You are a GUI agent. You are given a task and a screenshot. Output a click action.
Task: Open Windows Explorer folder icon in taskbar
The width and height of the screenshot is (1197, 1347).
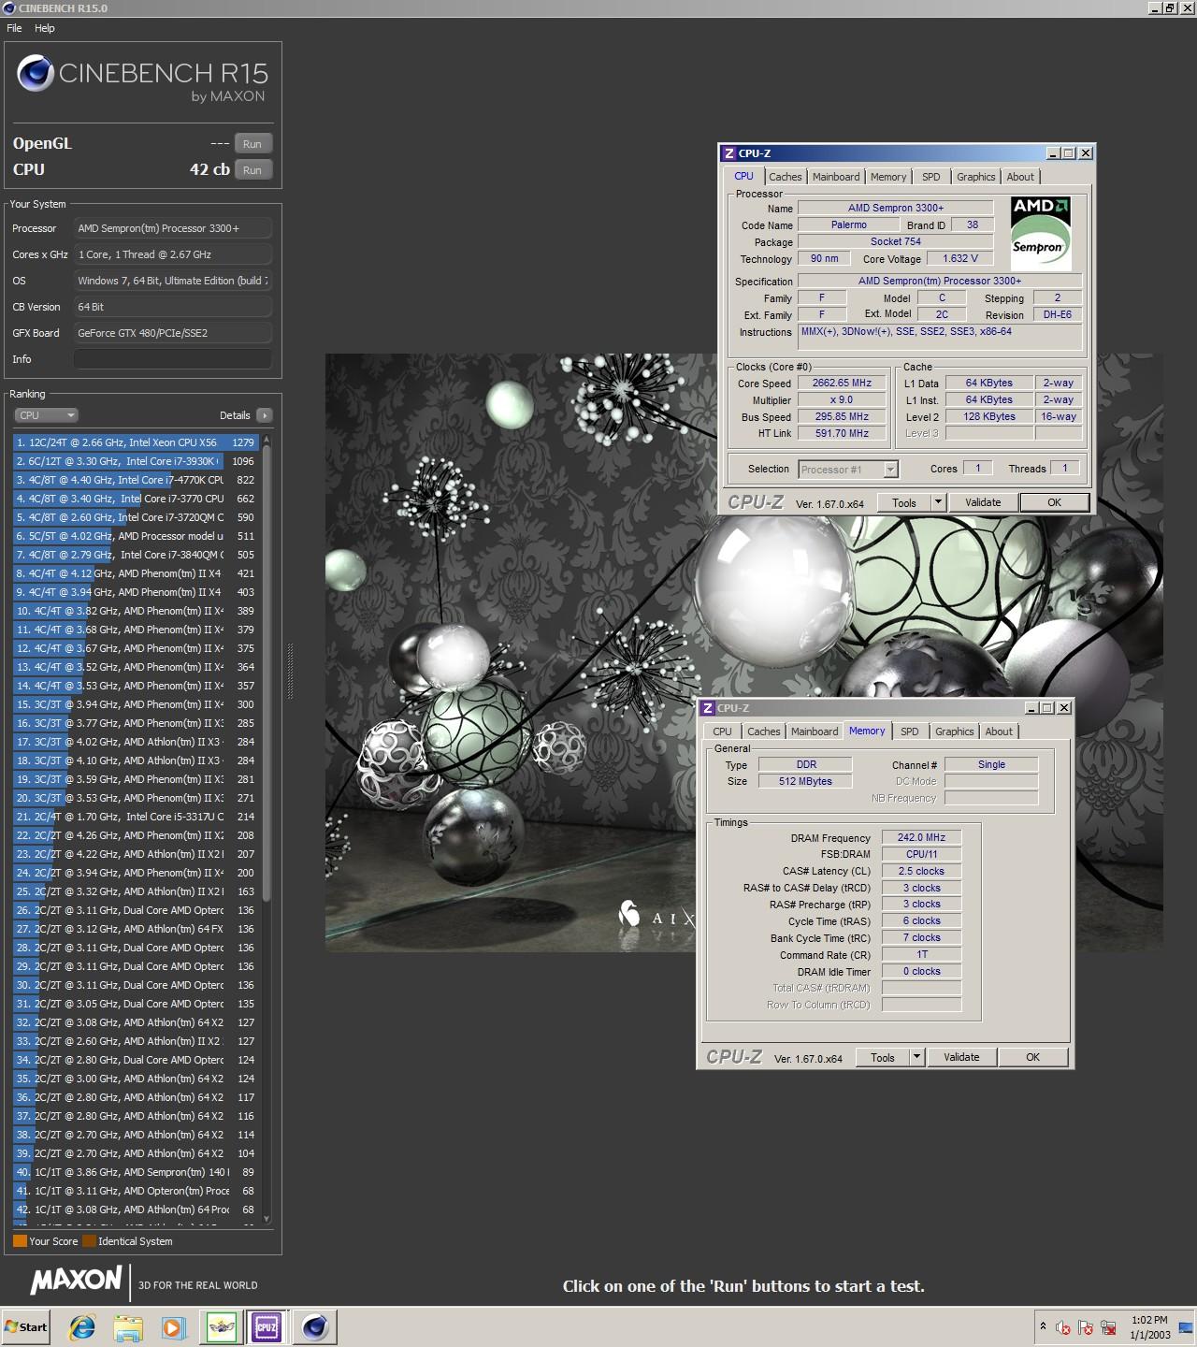pos(128,1326)
